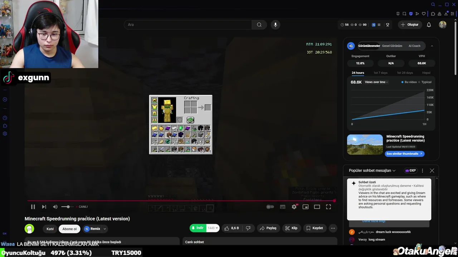Skip to next video
Image resolution: width=458 pixels, height=257 pixels.
[x=44, y=207]
